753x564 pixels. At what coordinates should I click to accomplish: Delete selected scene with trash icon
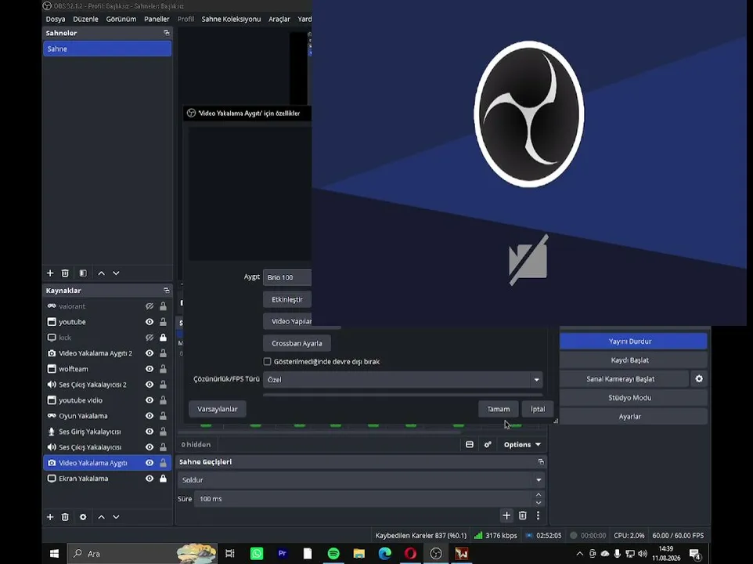65,273
